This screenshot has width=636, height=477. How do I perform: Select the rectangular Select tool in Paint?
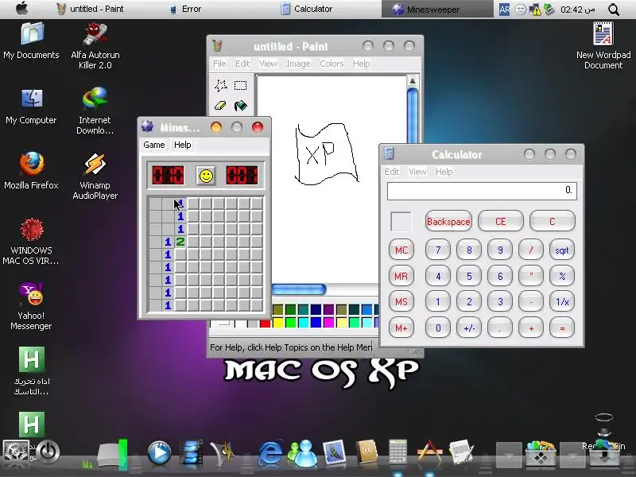[241, 86]
